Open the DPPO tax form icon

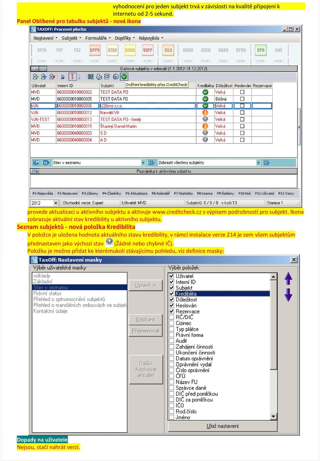95,50
